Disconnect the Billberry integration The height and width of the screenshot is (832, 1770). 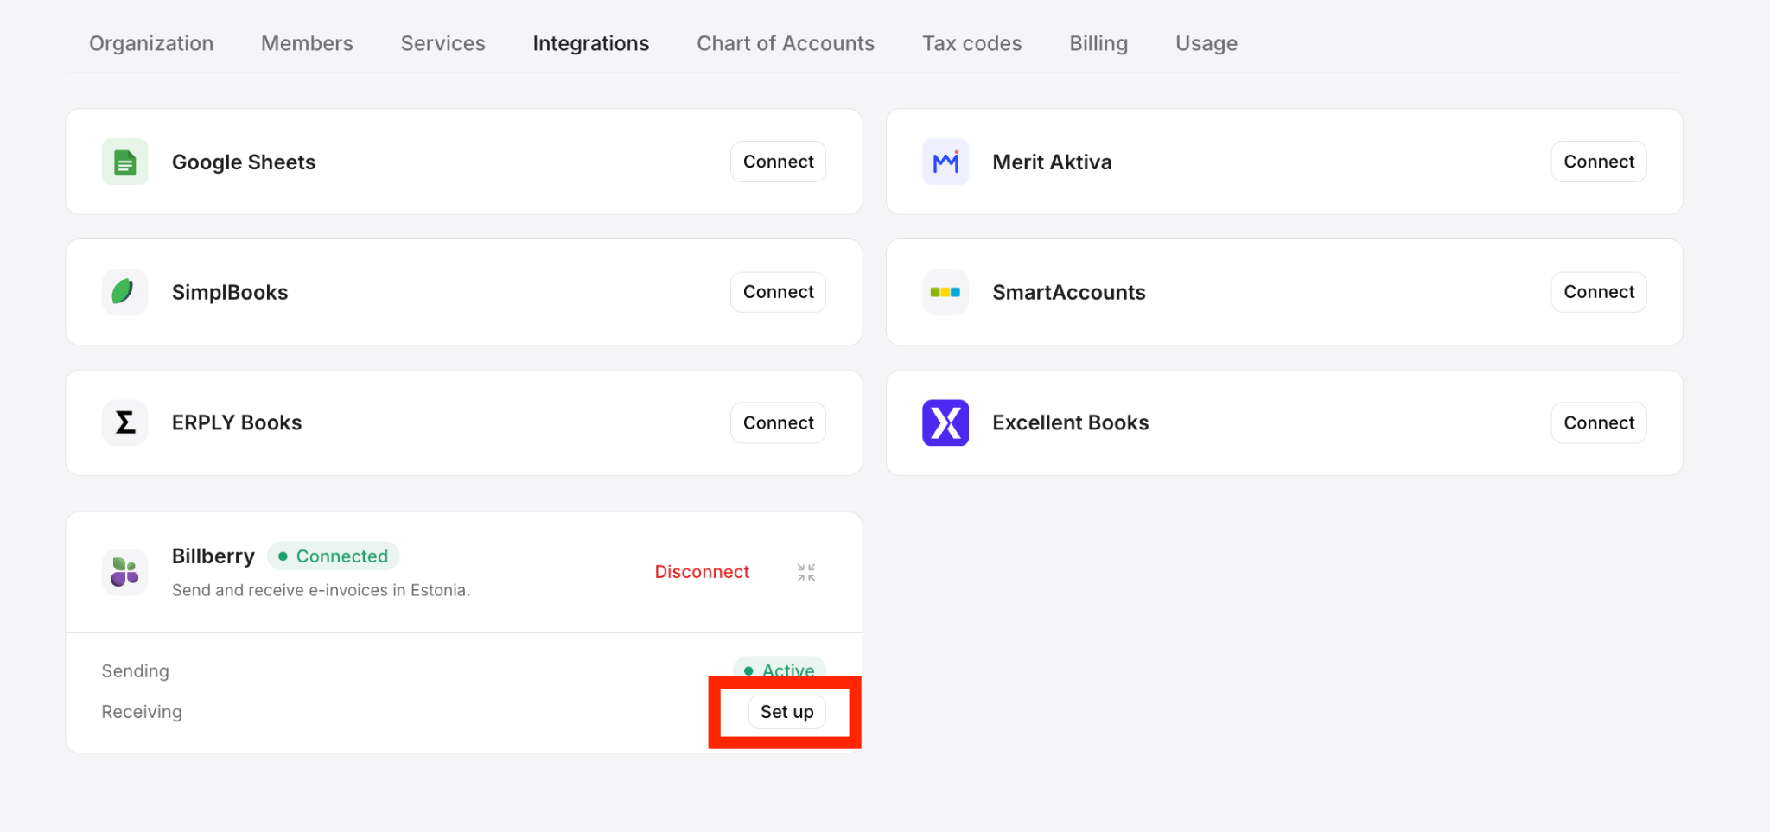tap(702, 572)
